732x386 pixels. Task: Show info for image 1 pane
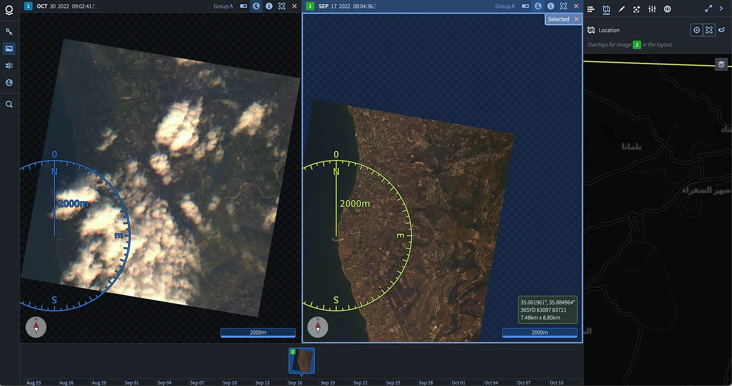tap(269, 6)
